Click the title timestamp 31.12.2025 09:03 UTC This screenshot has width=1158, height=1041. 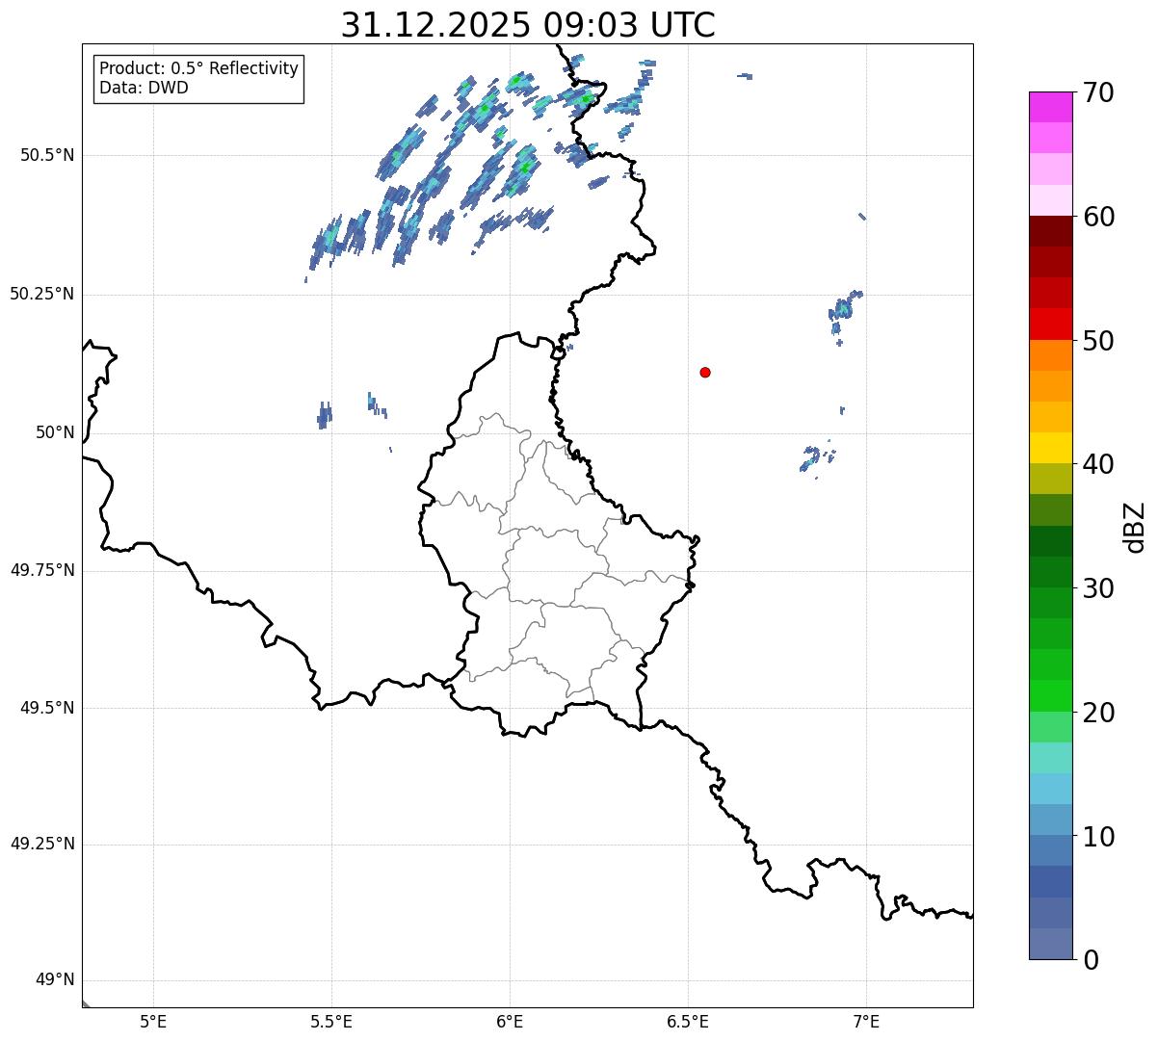[x=528, y=25]
